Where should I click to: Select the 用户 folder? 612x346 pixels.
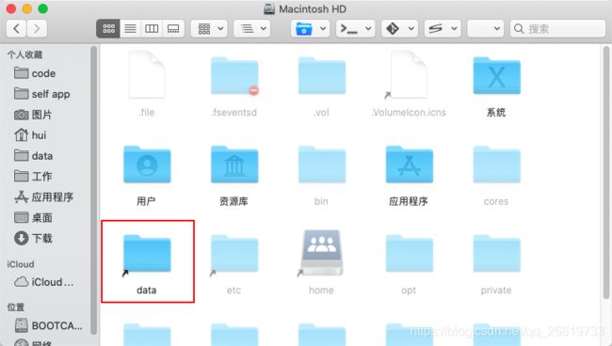tap(147, 165)
